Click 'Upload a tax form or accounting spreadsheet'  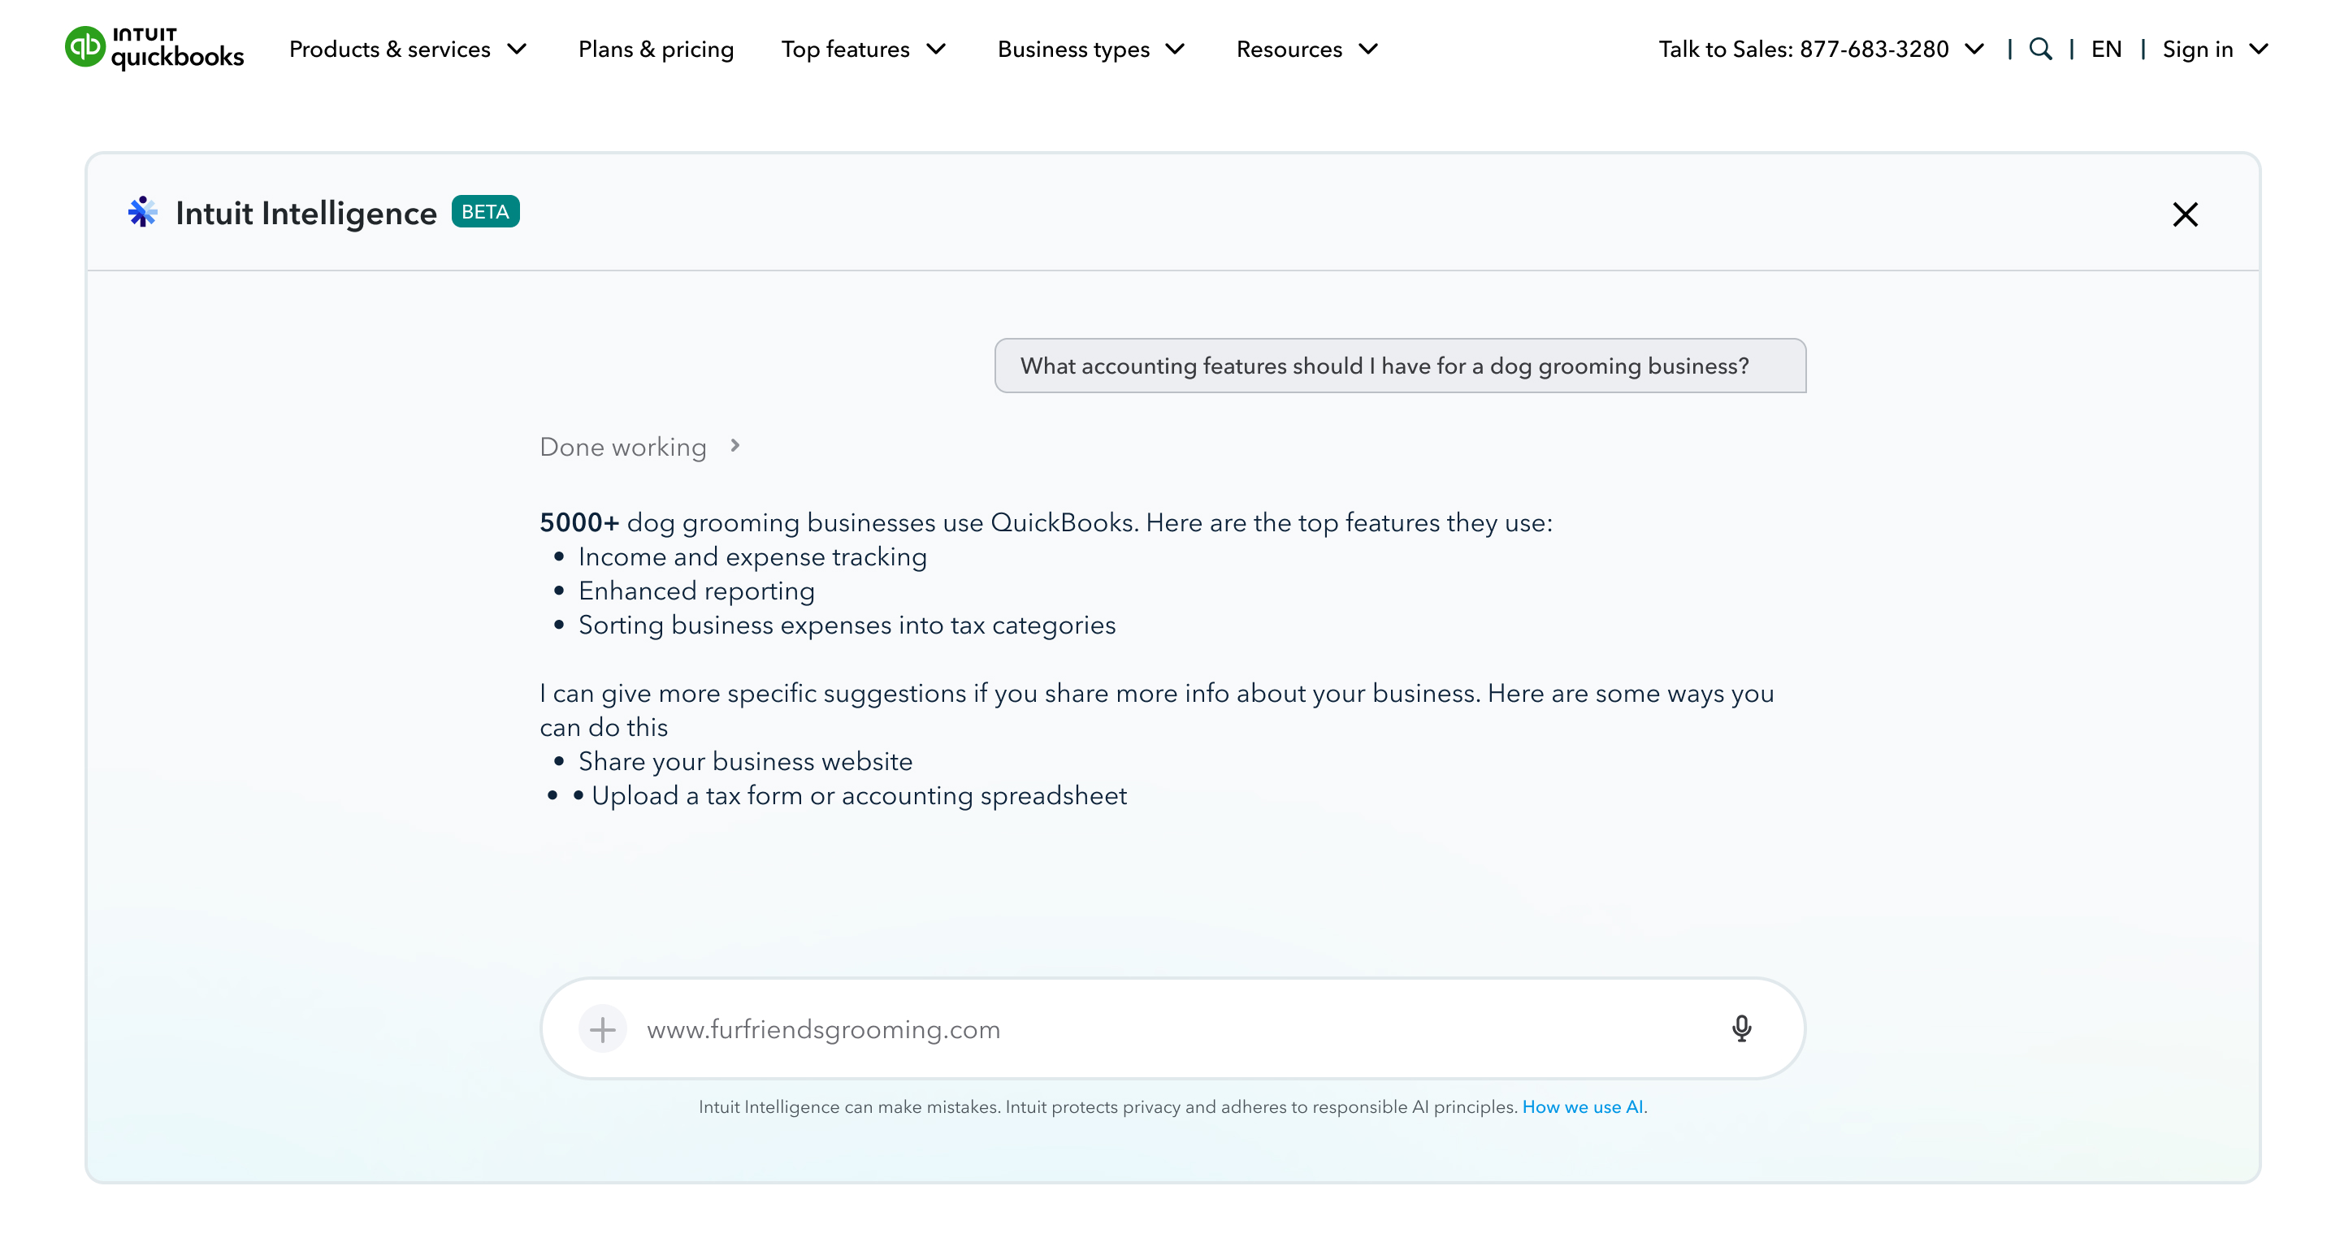point(859,795)
